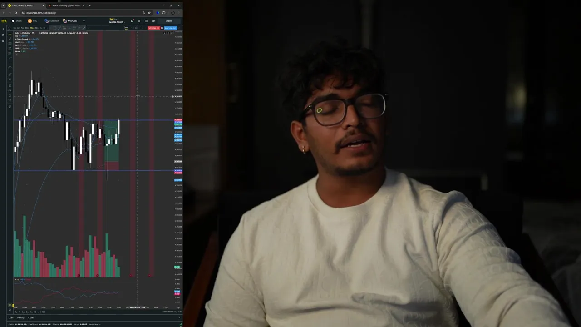
Task: Bookmark this page with the star icon
Action: point(149,13)
